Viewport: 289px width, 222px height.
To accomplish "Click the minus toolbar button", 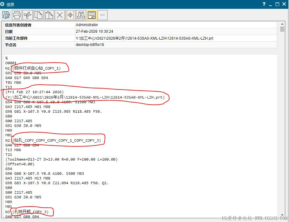I will coord(103,15).
